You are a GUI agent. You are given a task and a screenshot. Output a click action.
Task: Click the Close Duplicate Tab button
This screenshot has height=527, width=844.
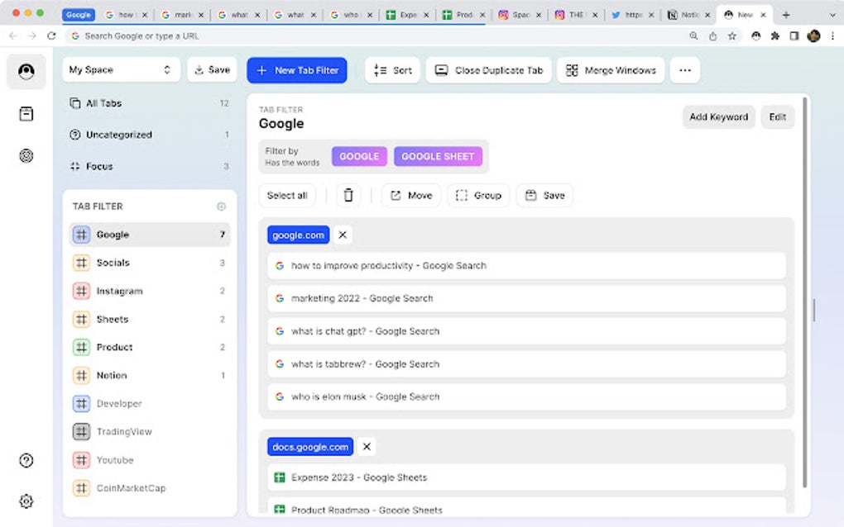point(488,70)
